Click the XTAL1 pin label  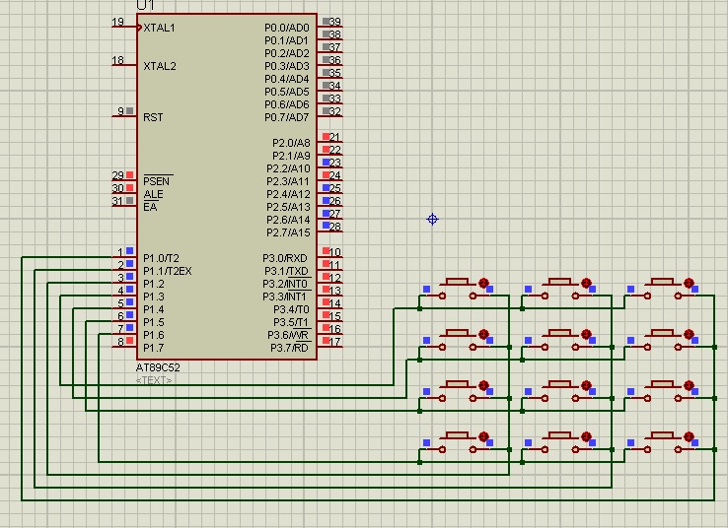point(159,28)
